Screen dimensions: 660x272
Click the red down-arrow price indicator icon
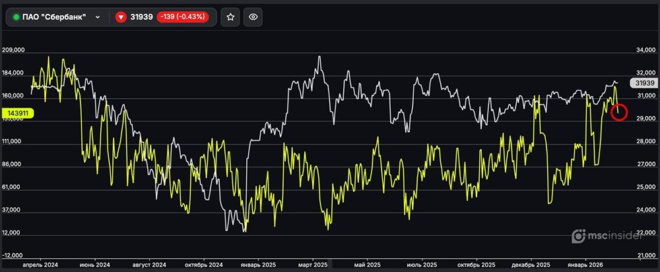121,17
